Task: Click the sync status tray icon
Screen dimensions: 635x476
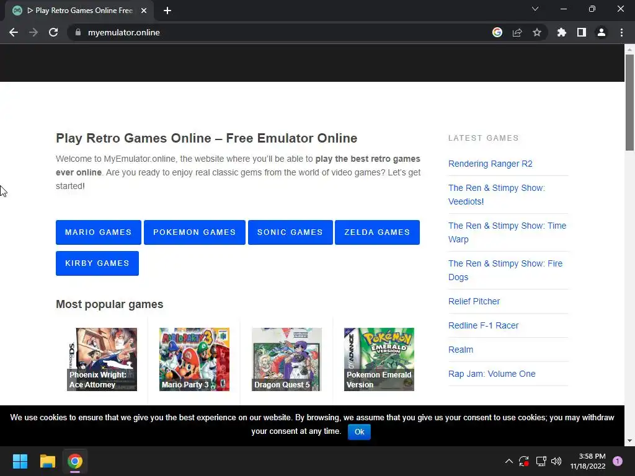Action: 524,461
